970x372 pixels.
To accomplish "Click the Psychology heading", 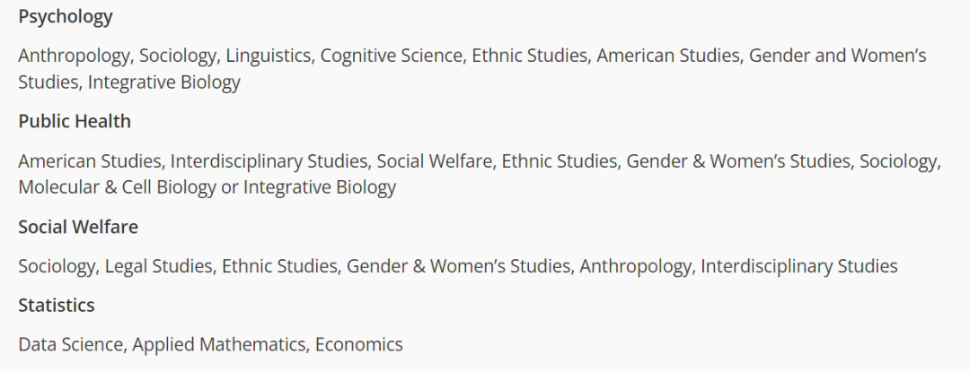I will [65, 17].
